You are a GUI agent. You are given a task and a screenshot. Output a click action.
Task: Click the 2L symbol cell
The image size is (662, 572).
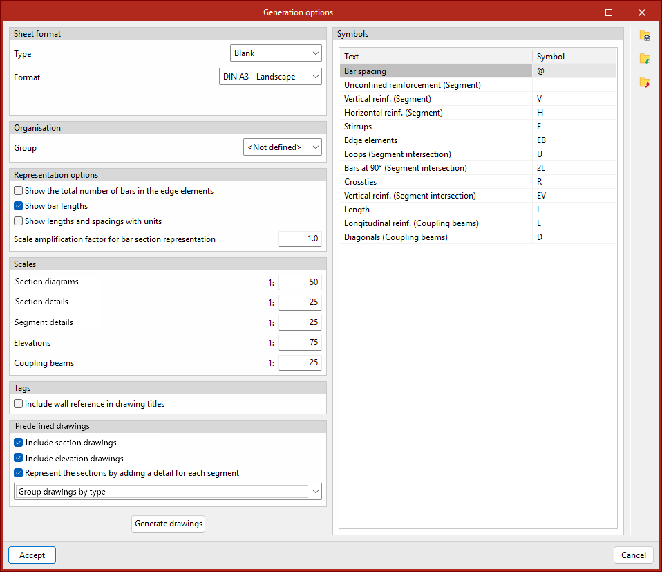[x=574, y=168]
